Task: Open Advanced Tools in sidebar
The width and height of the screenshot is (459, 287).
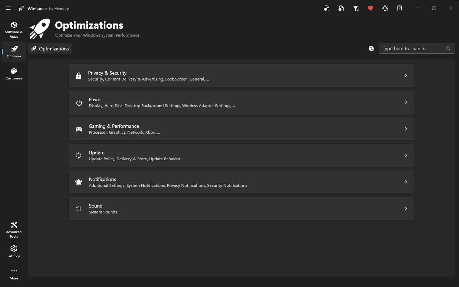Action: (x=14, y=229)
